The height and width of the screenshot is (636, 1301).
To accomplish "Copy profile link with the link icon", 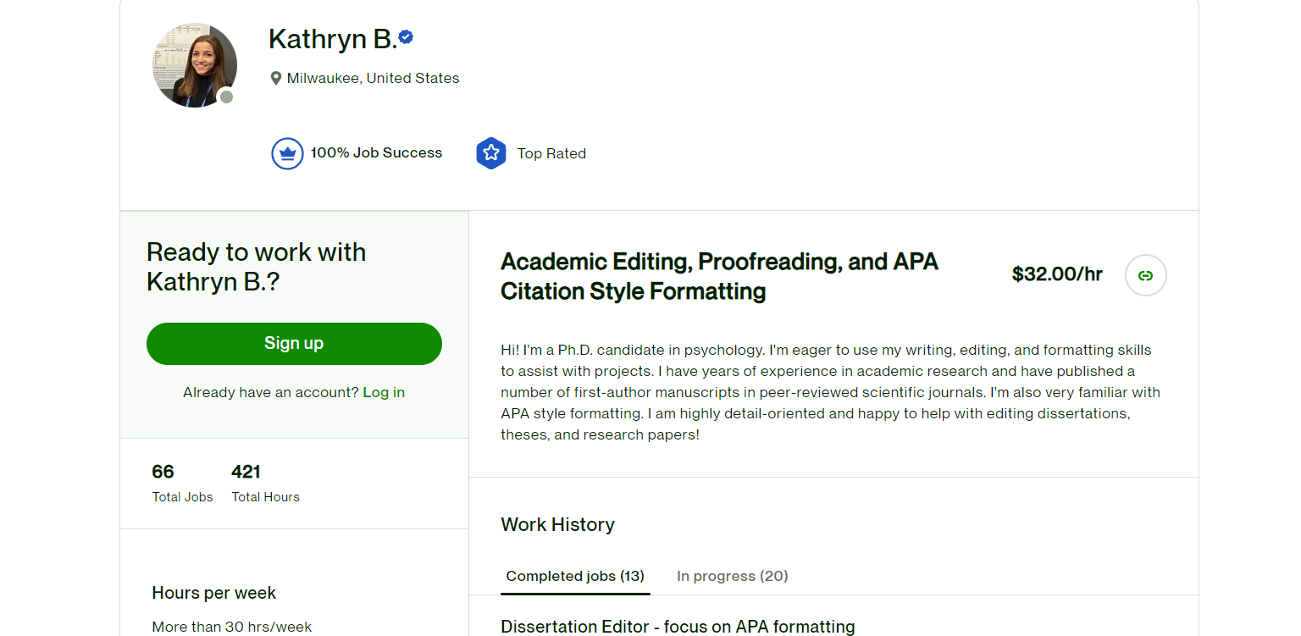I will [x=1145, y=275].
